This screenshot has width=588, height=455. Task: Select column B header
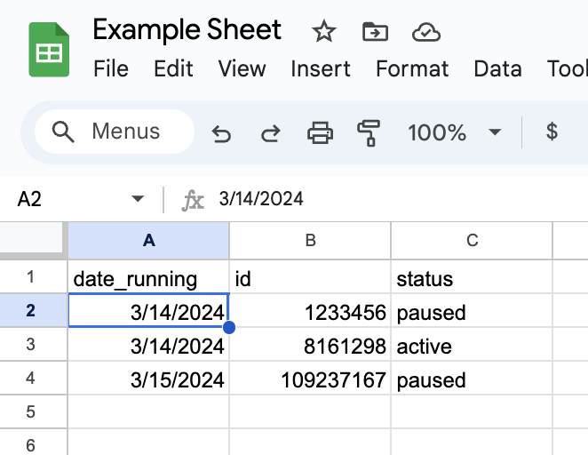pos(310,240)
